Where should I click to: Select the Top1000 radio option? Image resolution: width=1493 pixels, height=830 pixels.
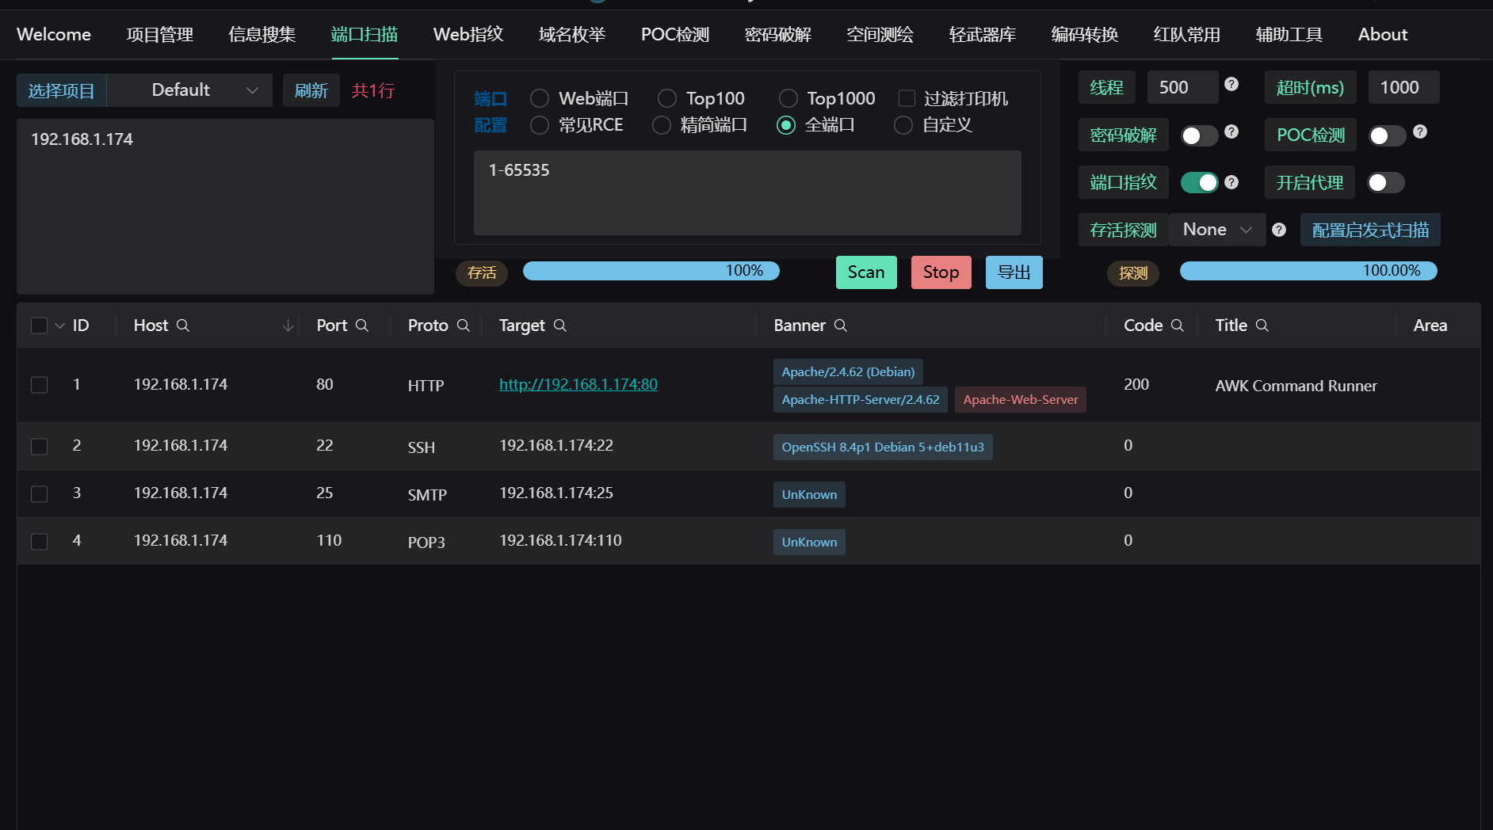(789, 98)
